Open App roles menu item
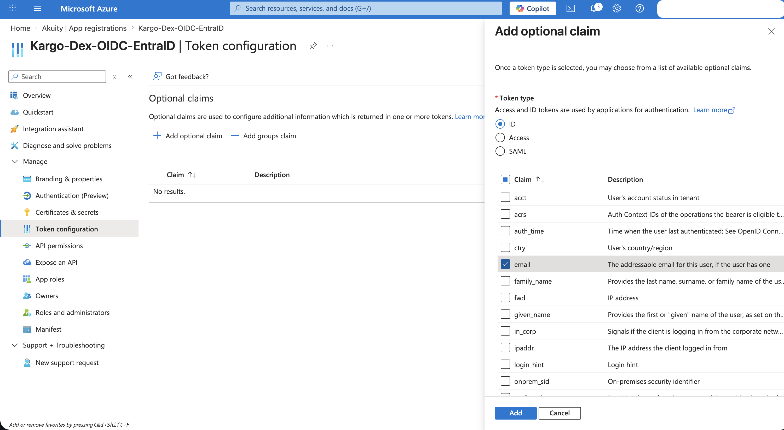This screenshot has height=430, width=784. click(70, 279)
